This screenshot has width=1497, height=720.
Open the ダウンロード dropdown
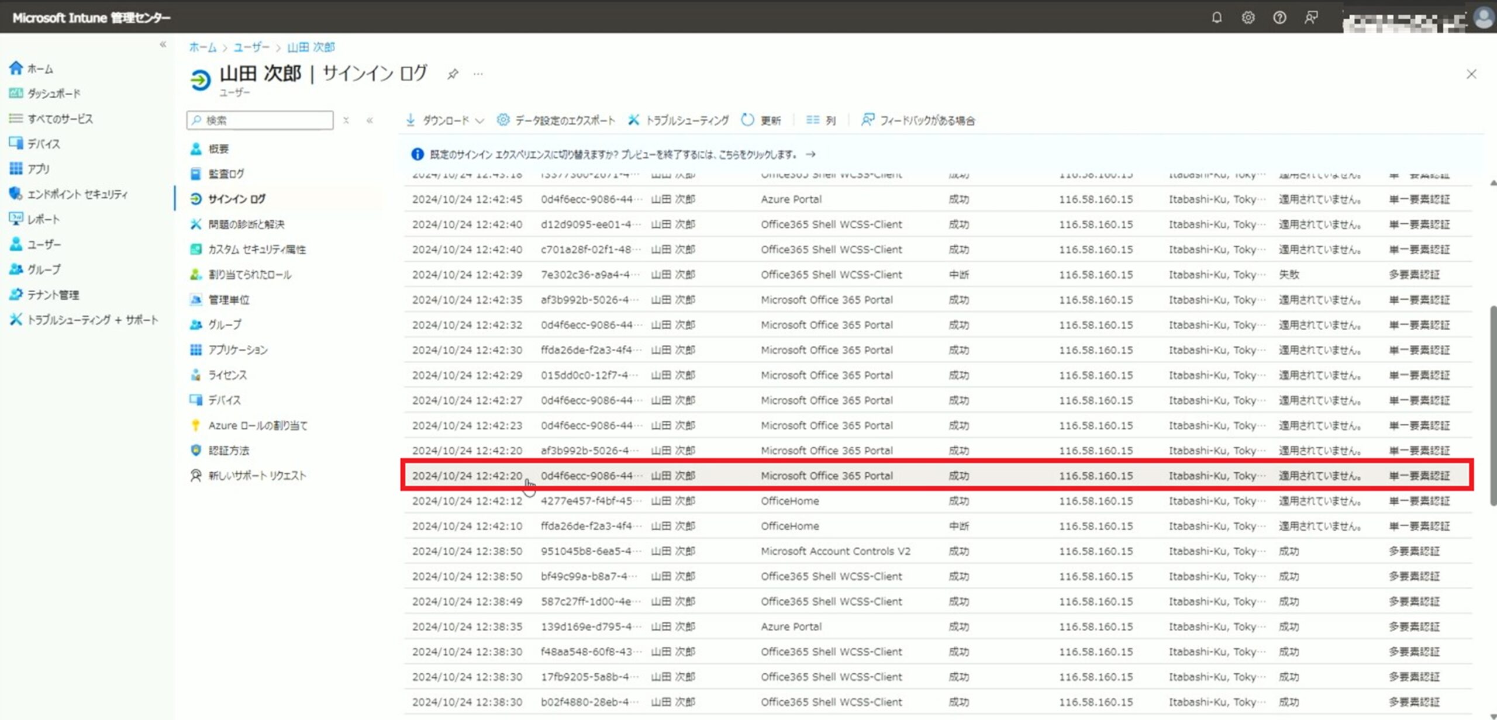pyautogui.click(x=445, y=120)
